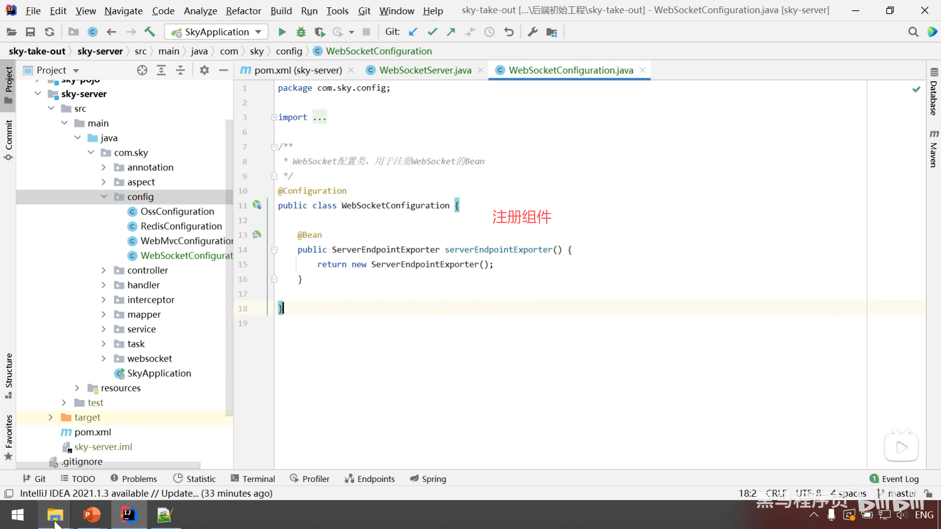This screenshot has height=529, width=941.
Task: Expand the controller package folder
Action: click(103, 270)
